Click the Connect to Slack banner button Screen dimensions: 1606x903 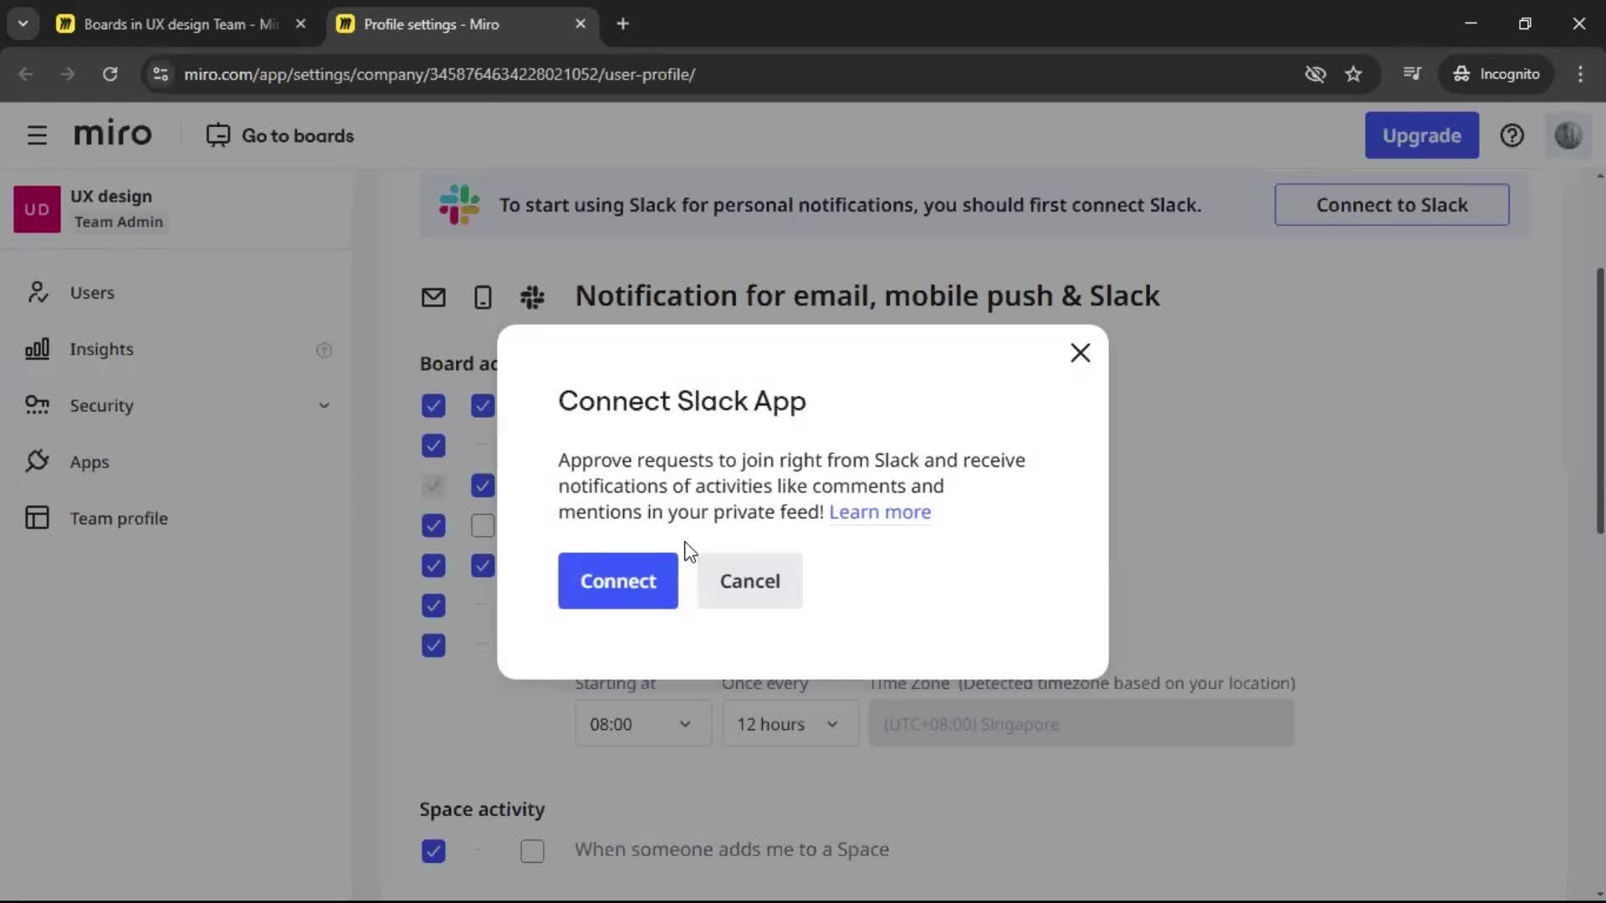(1392, 205)
